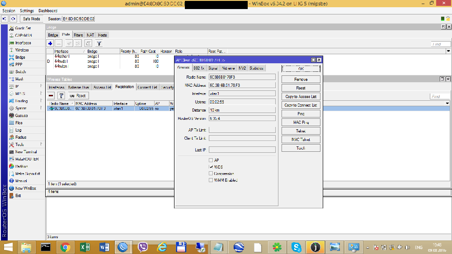Viewport: 452px width, 254px height.
Task: Open Interfaces in sidebar
Action: tap(23, 42)
